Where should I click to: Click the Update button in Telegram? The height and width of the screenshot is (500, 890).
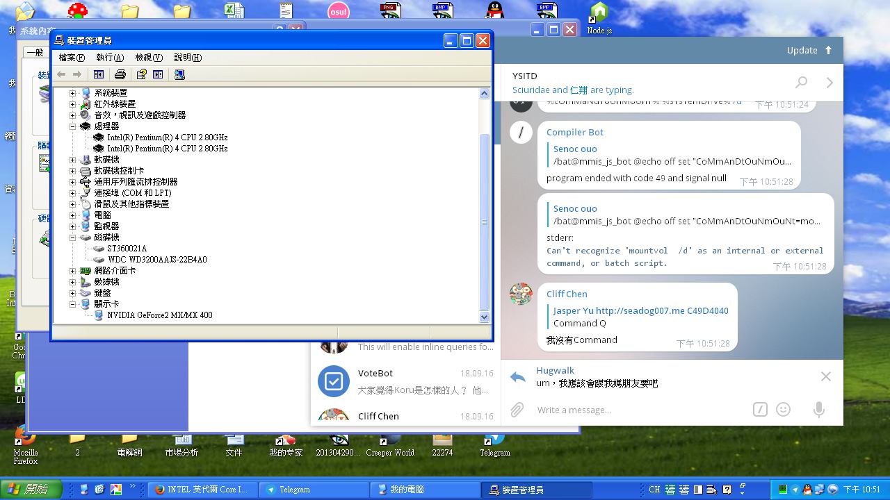[809, 50]
